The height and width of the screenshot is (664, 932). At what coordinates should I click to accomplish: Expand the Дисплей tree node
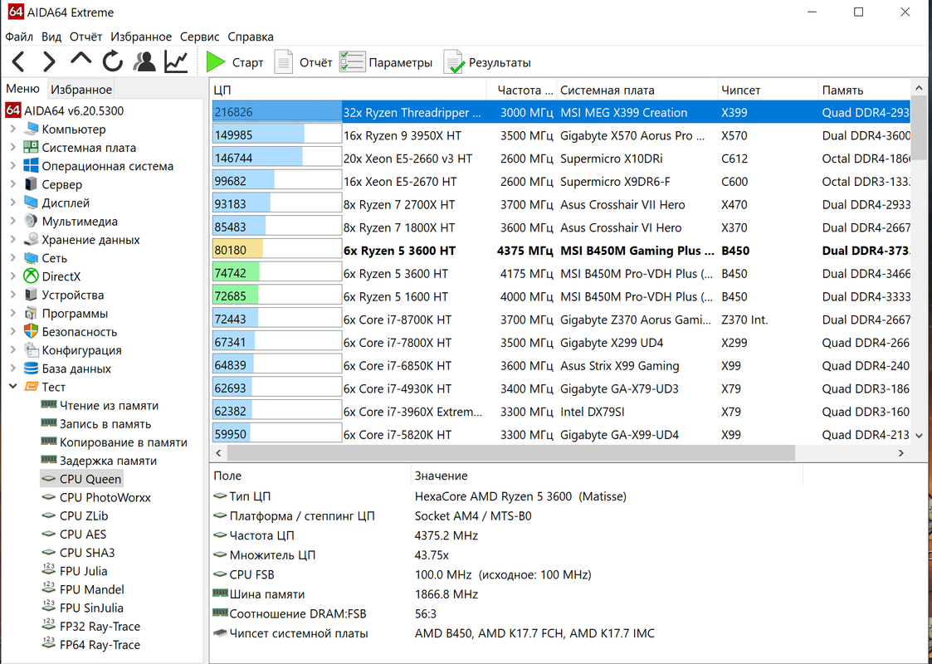coord(13,203)
